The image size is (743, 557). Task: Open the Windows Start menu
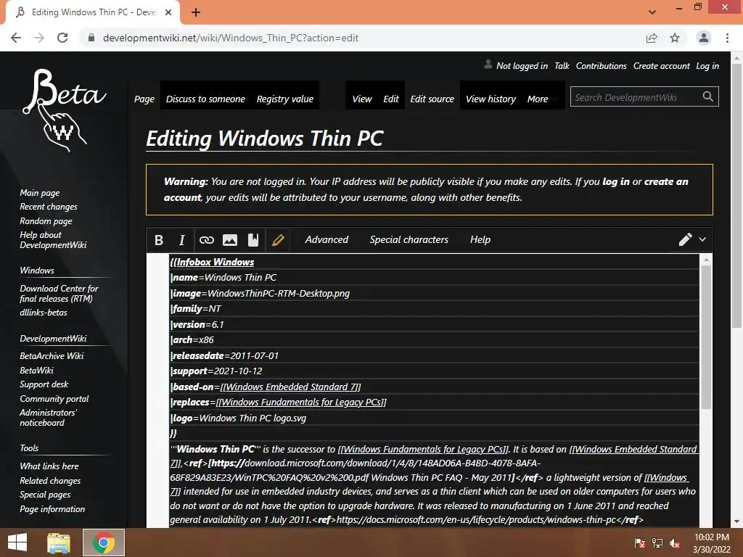click(17, 542)
